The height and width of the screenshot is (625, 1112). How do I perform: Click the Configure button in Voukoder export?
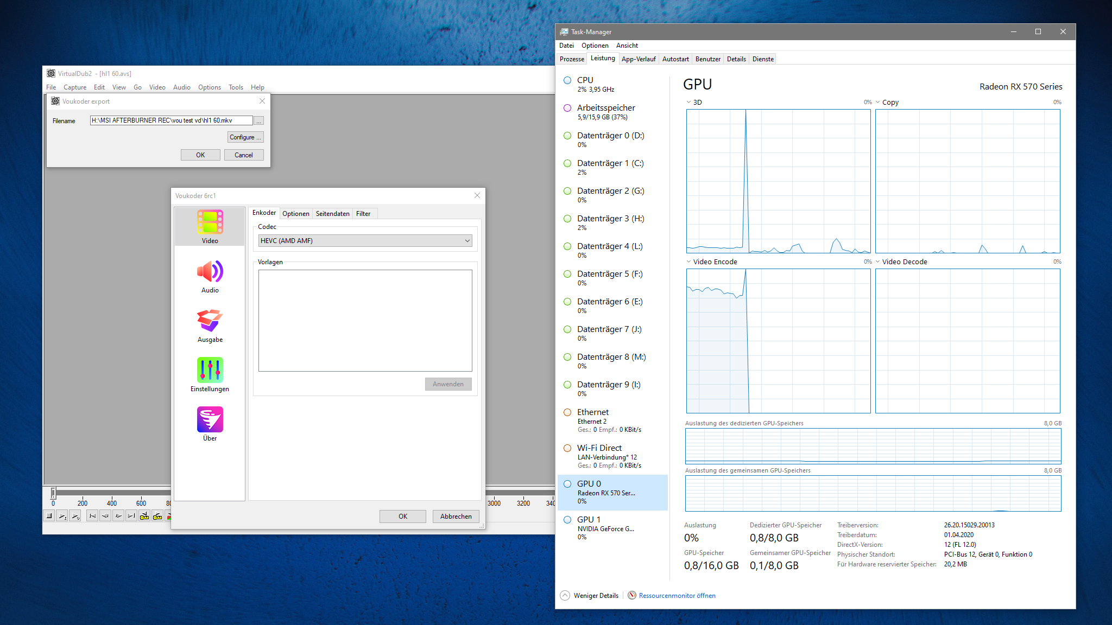pyautogui.click(x=245, y=137)
